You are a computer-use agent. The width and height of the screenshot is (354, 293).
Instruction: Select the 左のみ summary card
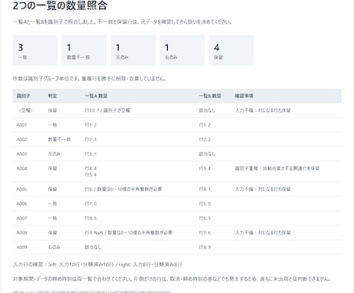pos(133,50)
